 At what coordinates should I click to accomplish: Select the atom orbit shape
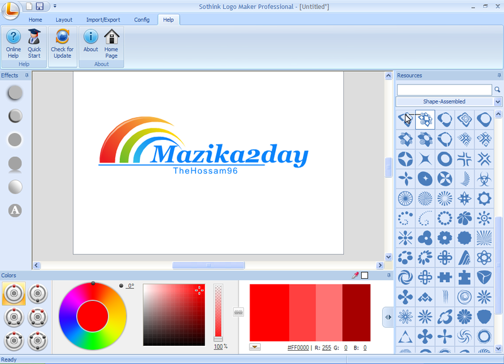pos(484,258)
